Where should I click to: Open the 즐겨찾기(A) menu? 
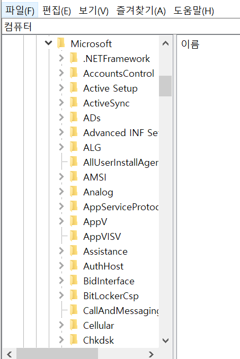click(x=141, y=10)
